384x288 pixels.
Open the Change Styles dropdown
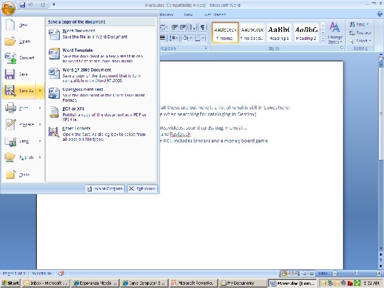(x=335, y=33)
